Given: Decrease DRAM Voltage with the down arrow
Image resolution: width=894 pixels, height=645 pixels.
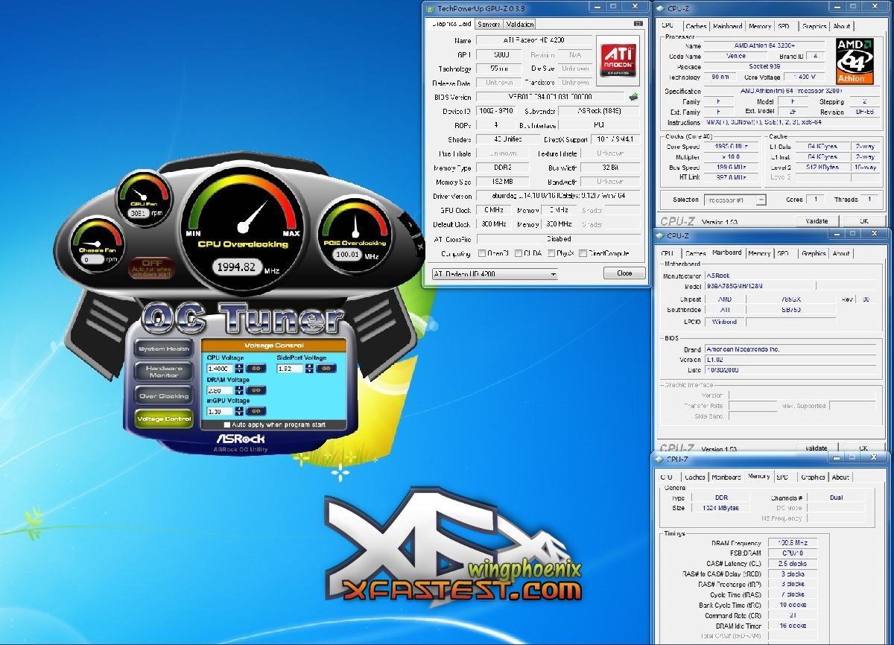Looking at the screenshot, I should click(239, 392).
